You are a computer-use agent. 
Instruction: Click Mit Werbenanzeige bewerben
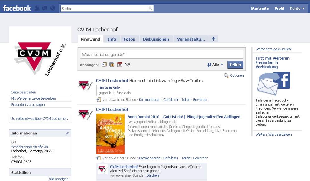click(34, 98)
